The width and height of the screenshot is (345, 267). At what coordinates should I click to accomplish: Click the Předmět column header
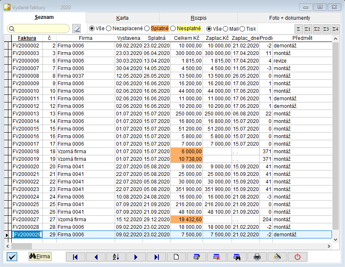point(302,38)
